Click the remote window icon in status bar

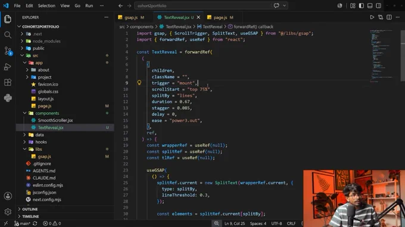6,223
